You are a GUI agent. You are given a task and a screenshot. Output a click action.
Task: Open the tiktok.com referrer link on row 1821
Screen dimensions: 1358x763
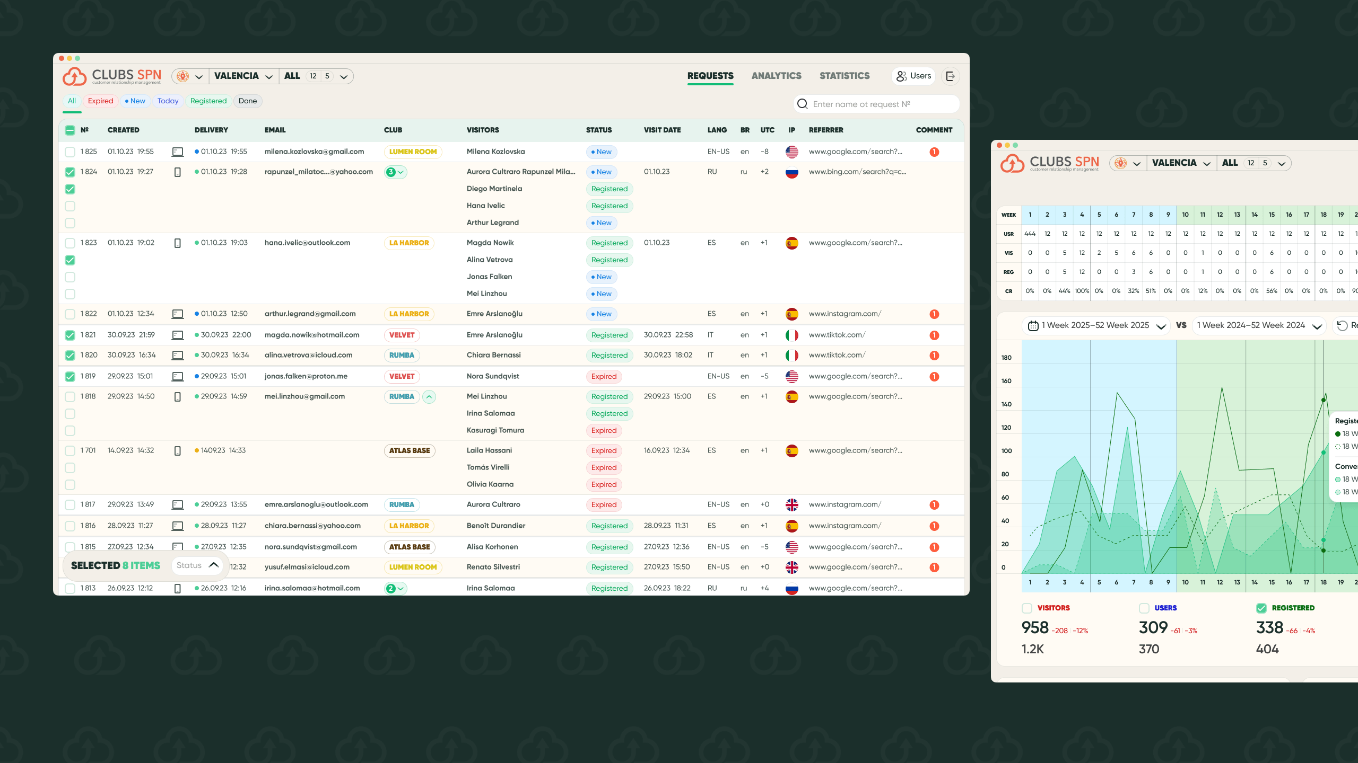click(837, 334)
